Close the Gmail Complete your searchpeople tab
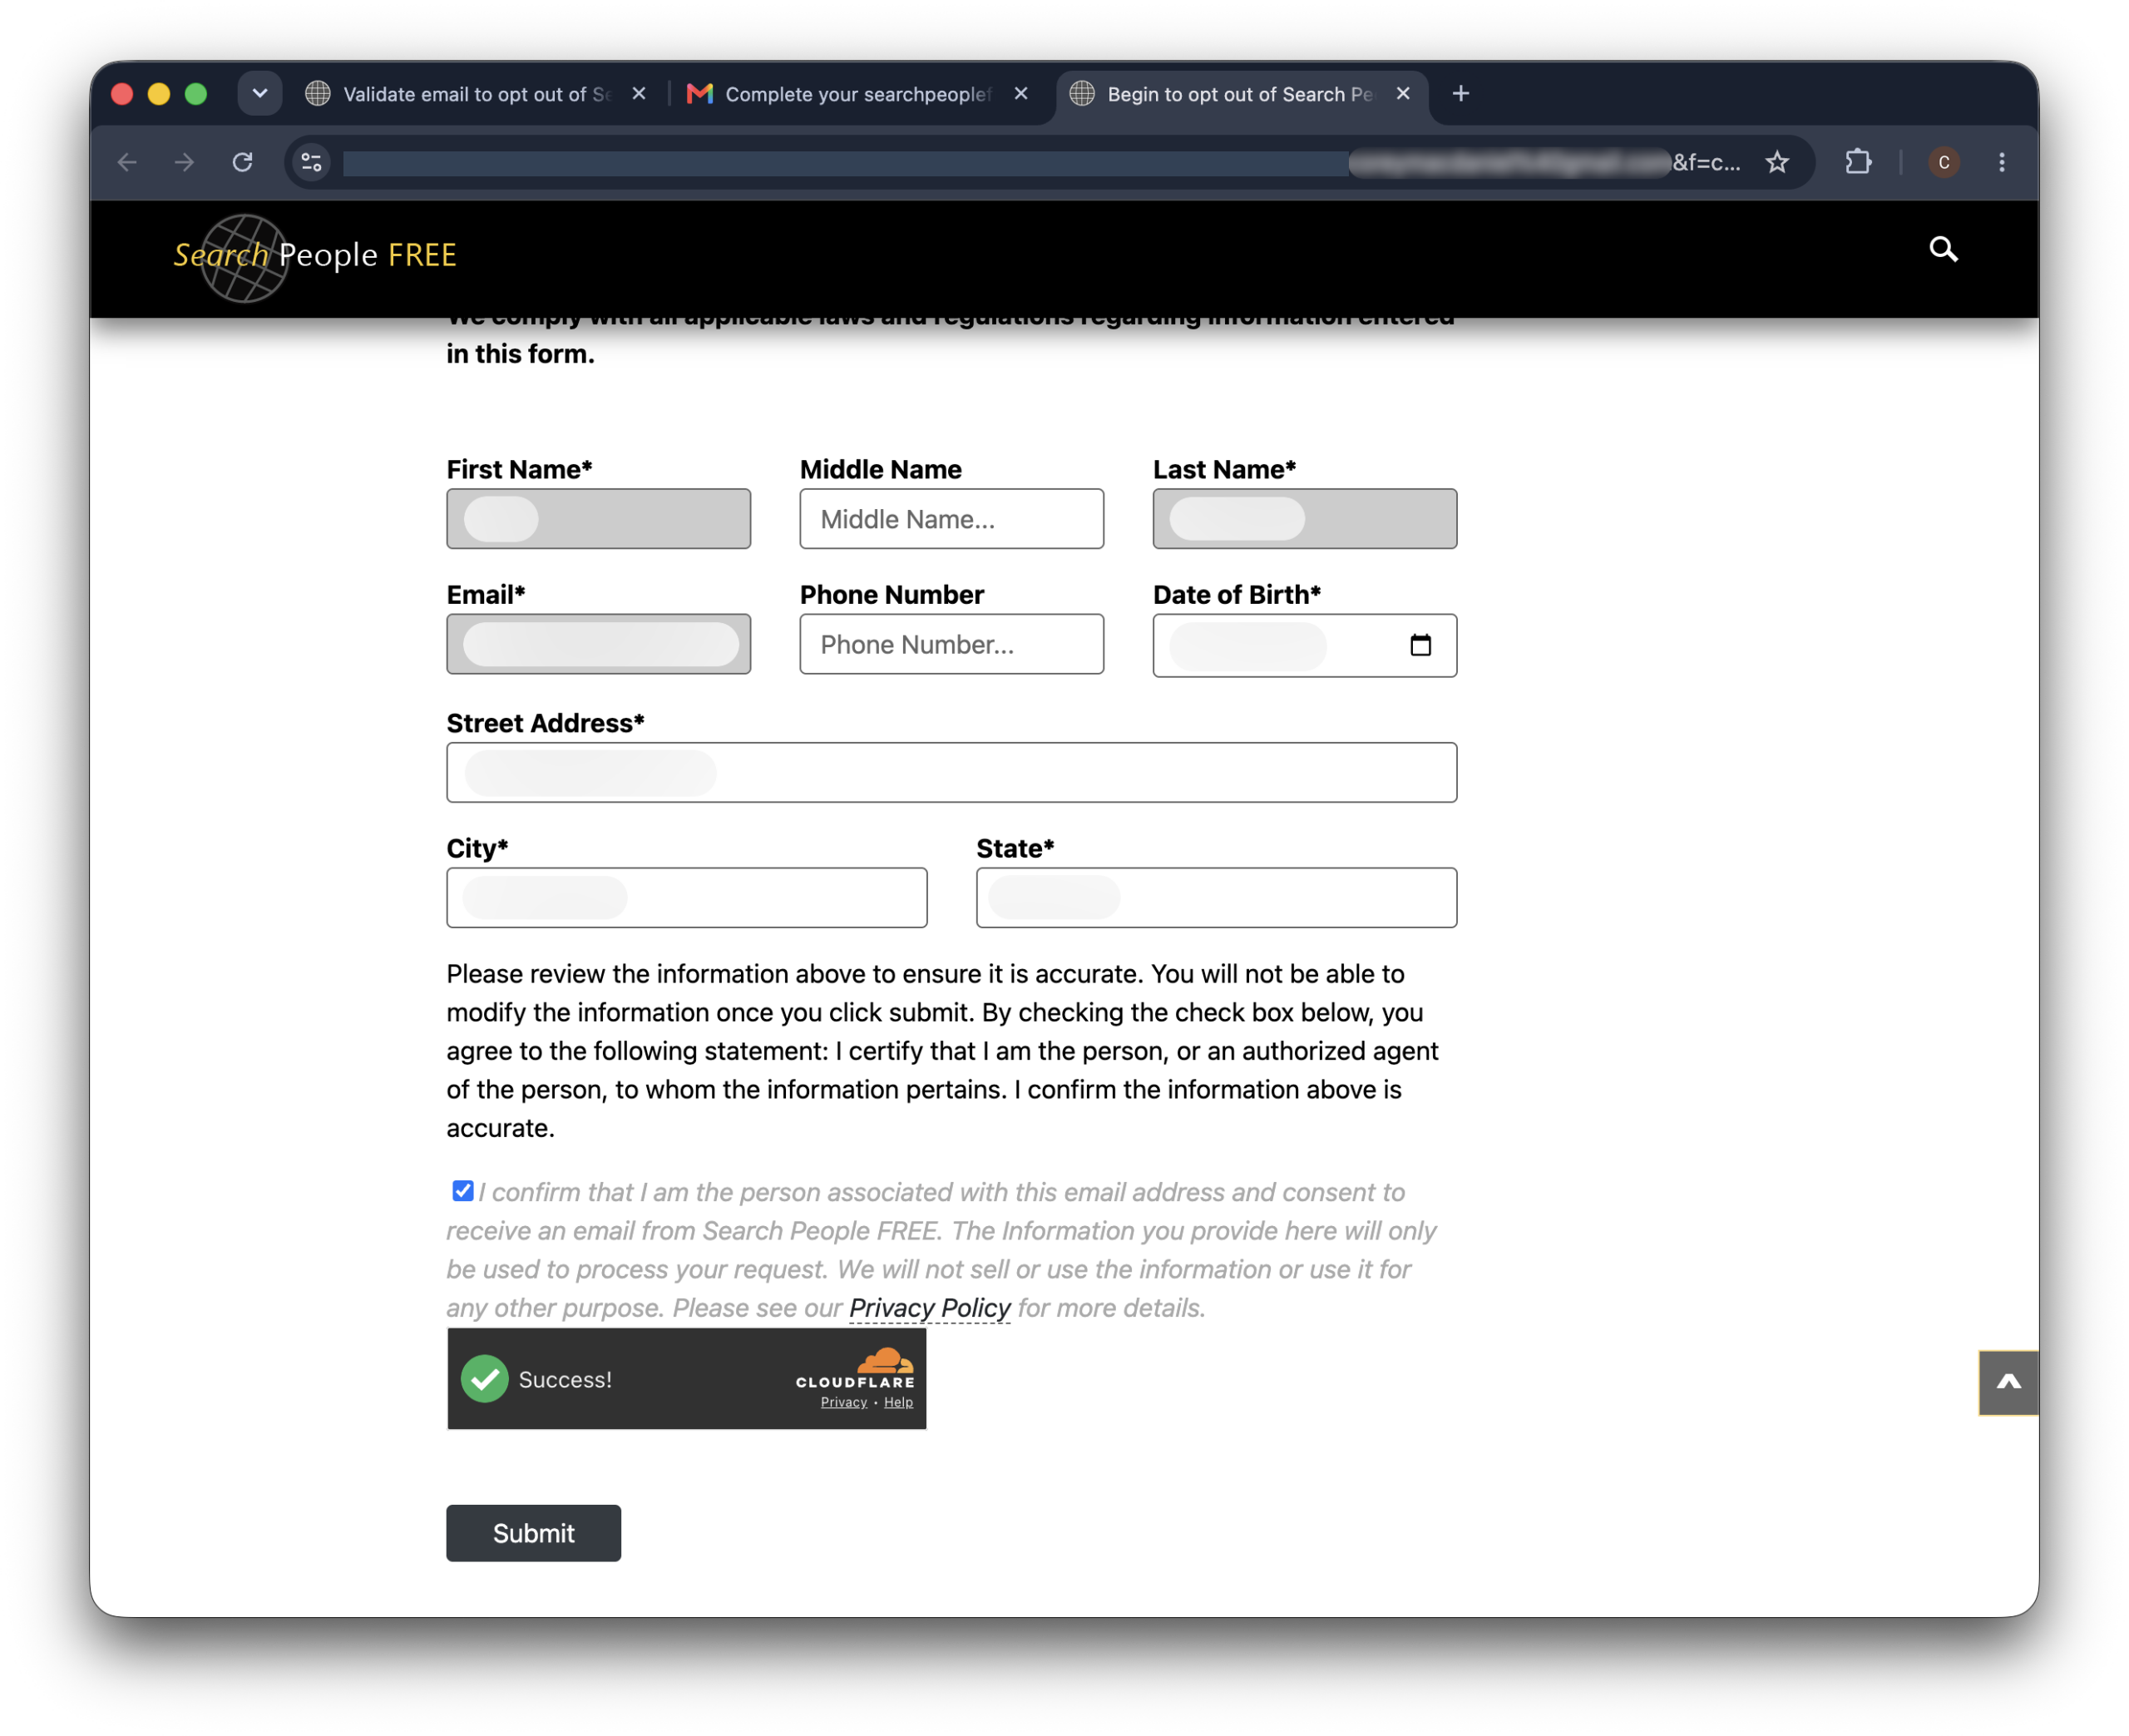This screenshot has width=2129, height=1736. point(1020,94)
